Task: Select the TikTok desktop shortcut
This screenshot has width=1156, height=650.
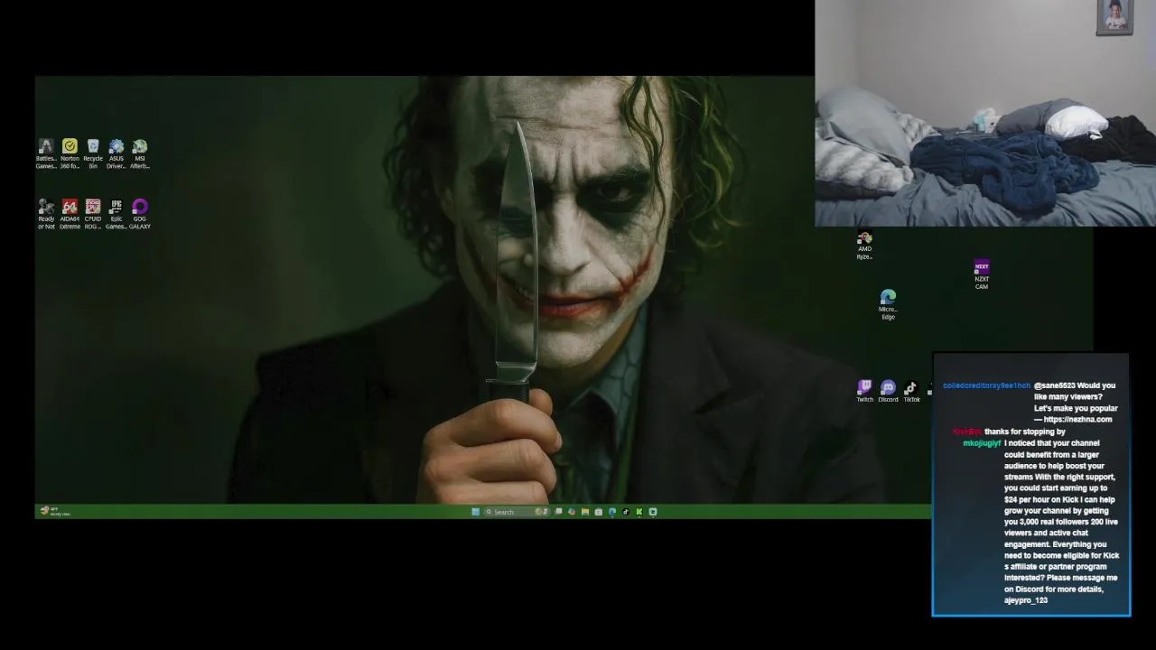Action: coord(911,391)
